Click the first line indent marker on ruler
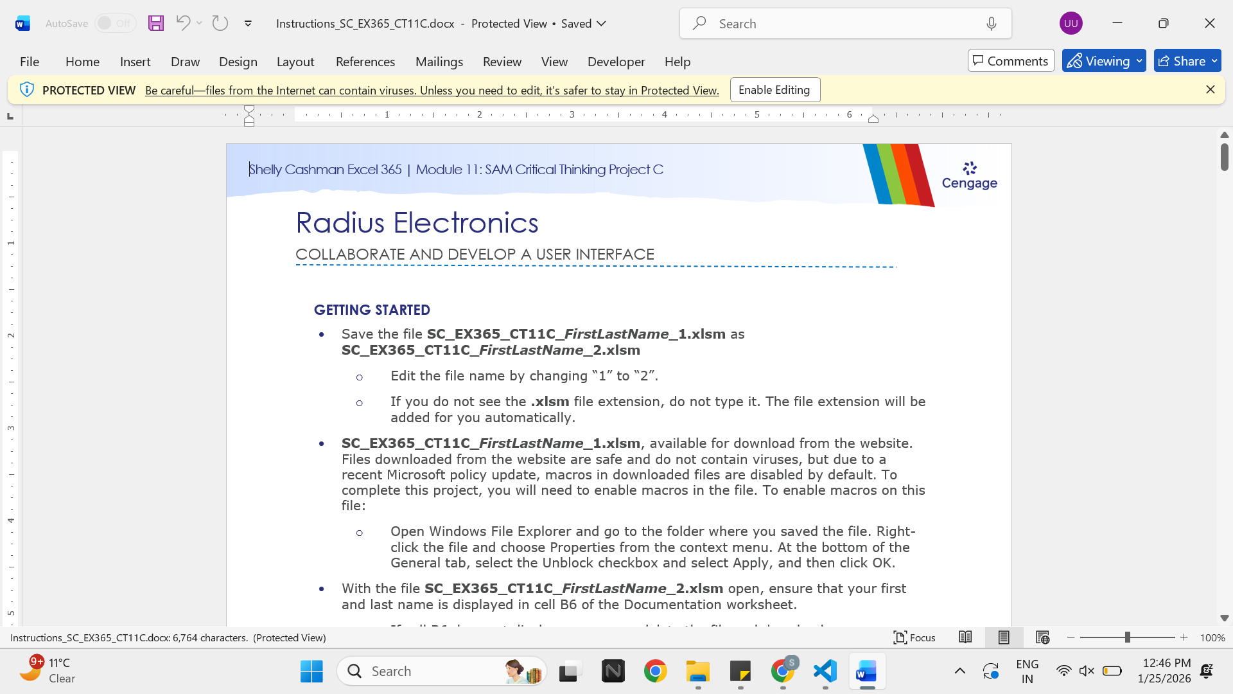This screenshot has width=1233, height=694. tap(249, 109)
